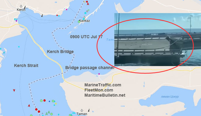Select the Bridge passage channel label
201x116 pixels.
click(90, 68)
